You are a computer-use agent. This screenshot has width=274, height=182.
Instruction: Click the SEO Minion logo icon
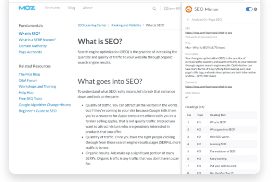(189, 9)
